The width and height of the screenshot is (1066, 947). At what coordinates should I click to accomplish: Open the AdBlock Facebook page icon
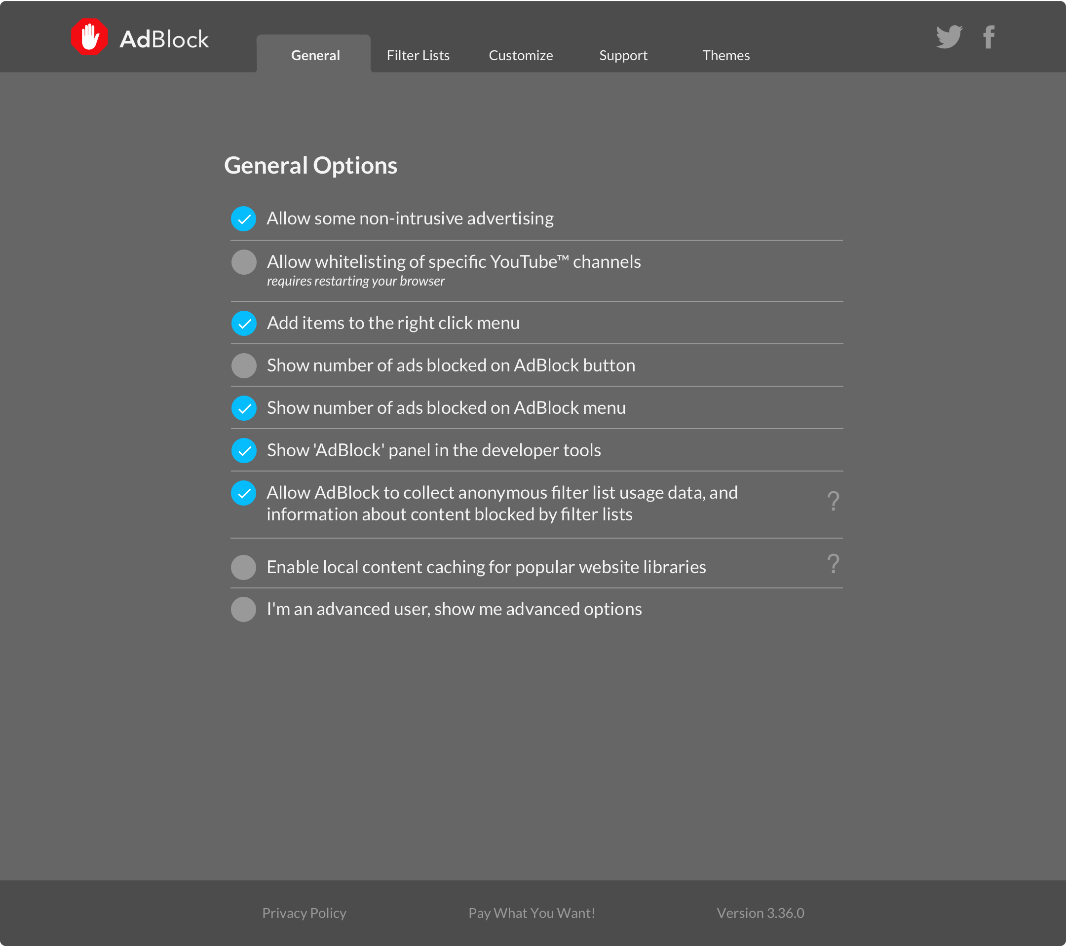(x=989, y=37)
